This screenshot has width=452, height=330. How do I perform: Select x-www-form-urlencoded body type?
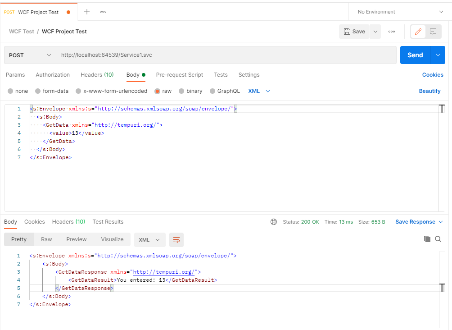[111, 91]
